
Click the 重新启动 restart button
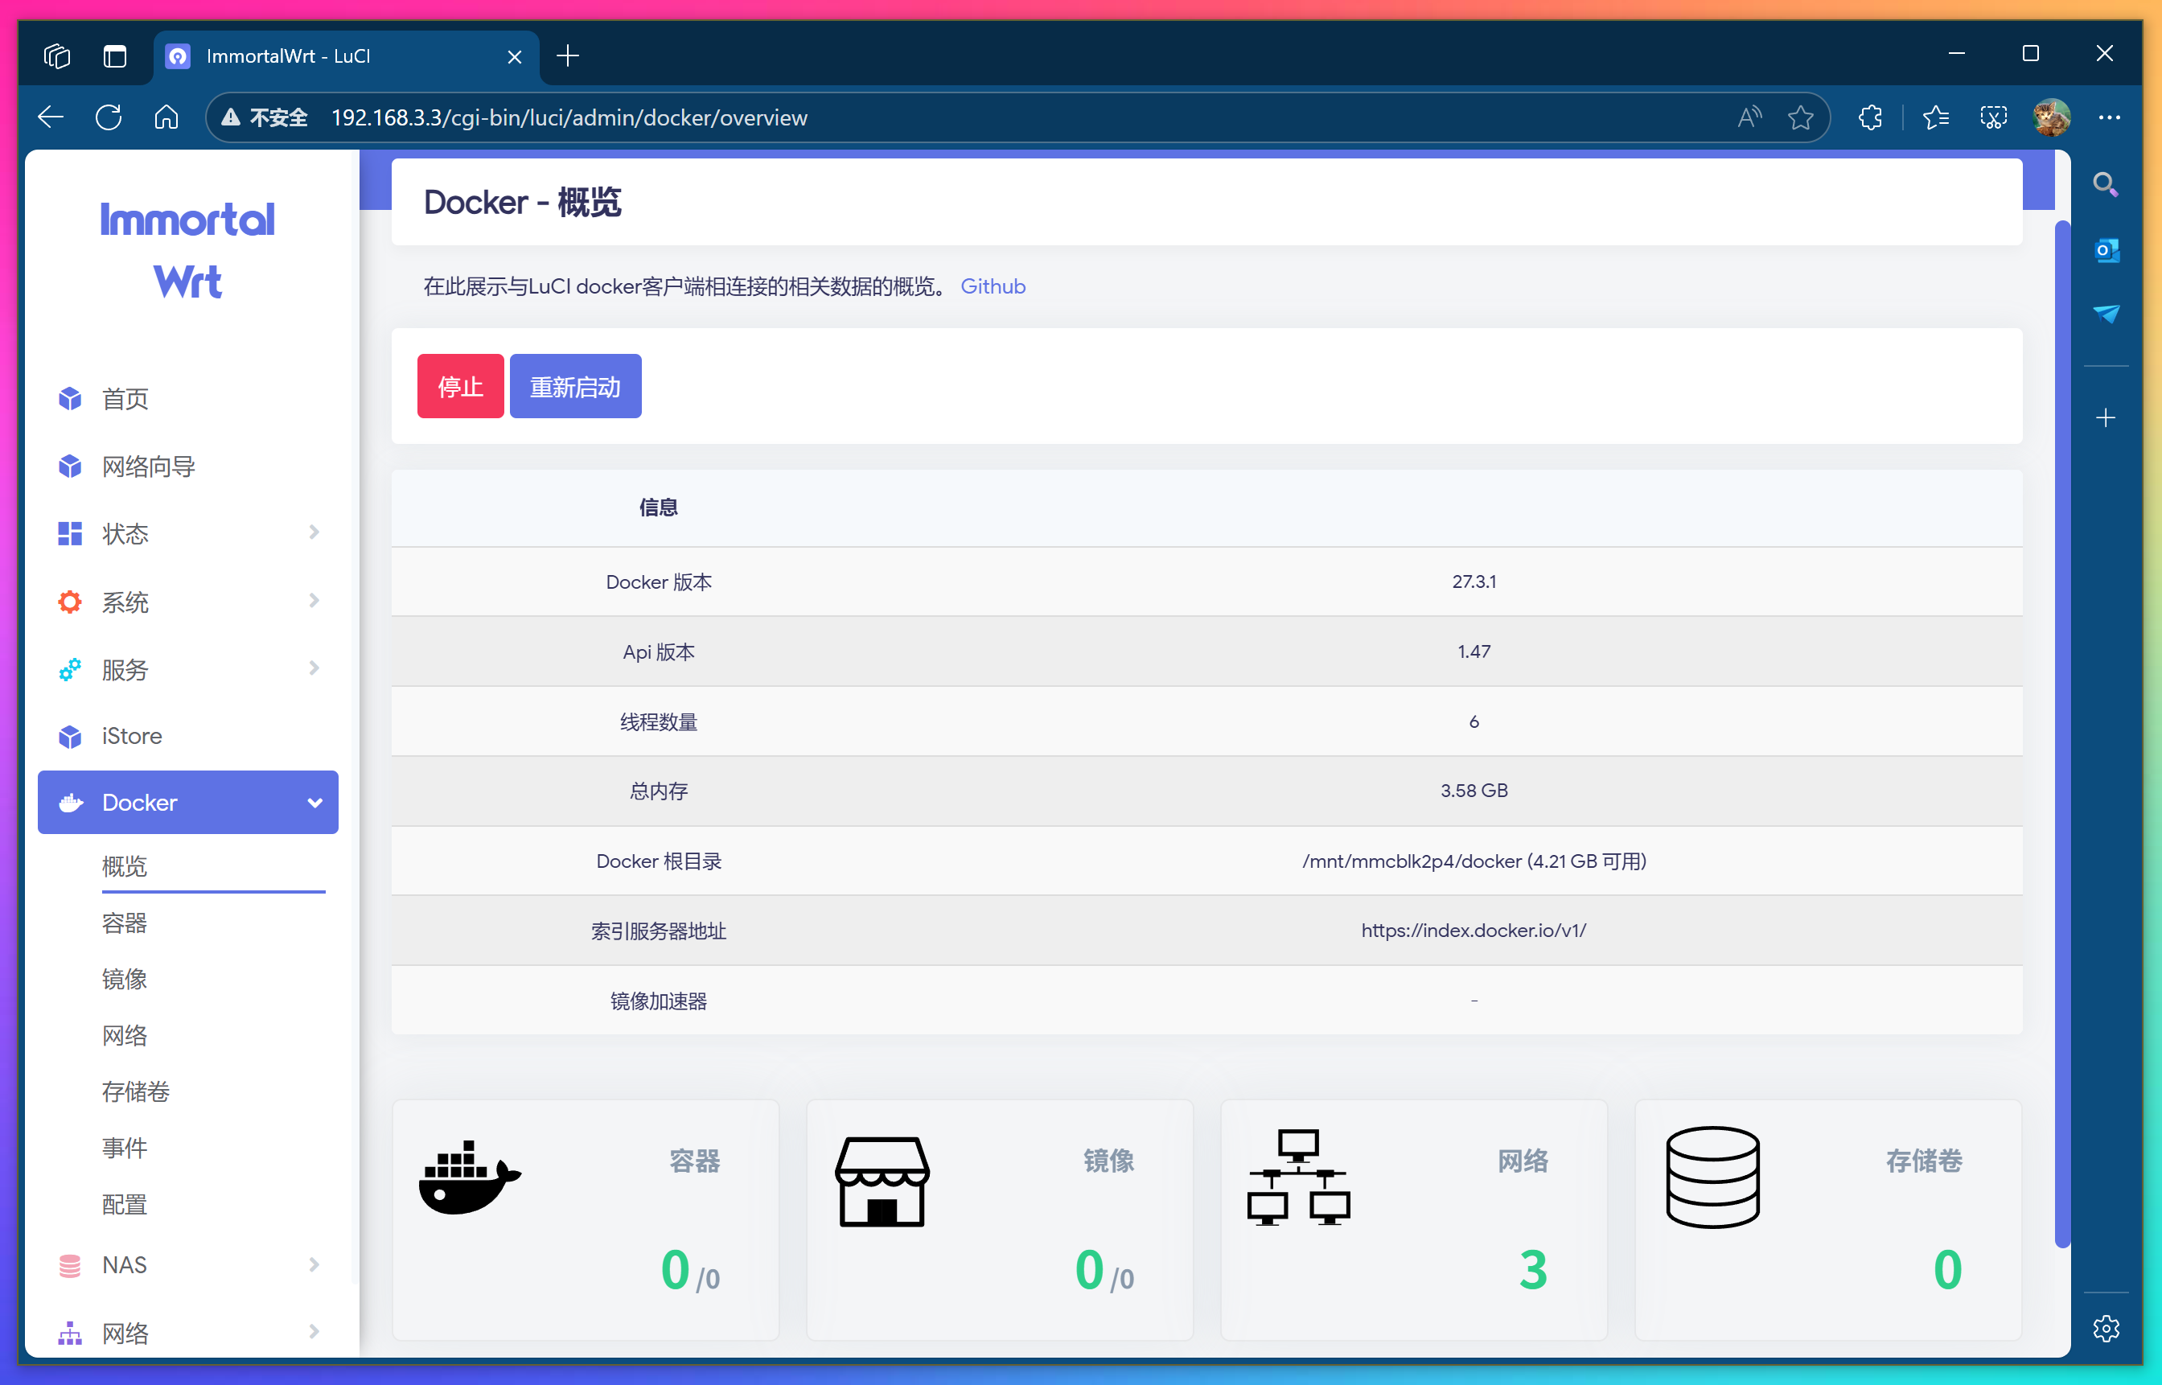[x=574, y=386]
